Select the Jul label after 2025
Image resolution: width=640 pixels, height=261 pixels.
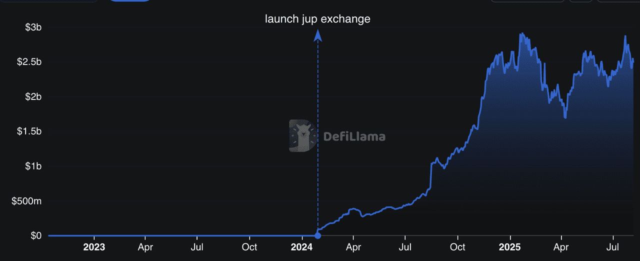[613, 247]
